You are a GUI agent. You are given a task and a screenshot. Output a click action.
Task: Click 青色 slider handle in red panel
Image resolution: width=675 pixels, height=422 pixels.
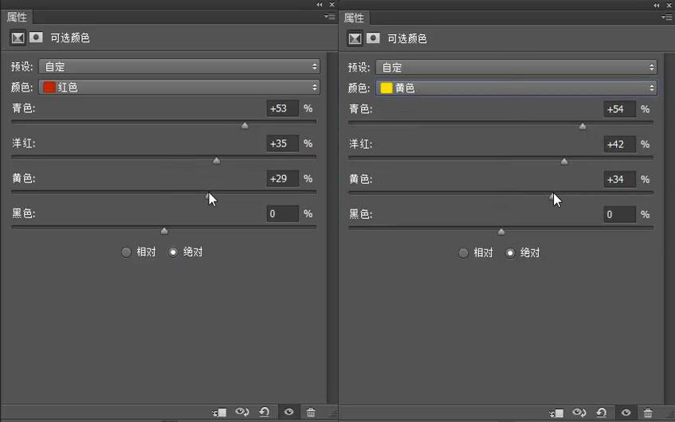(245, 126)
